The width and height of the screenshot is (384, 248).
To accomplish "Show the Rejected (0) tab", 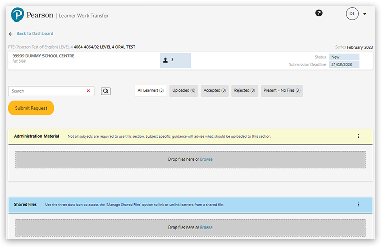I will point(245,91).
